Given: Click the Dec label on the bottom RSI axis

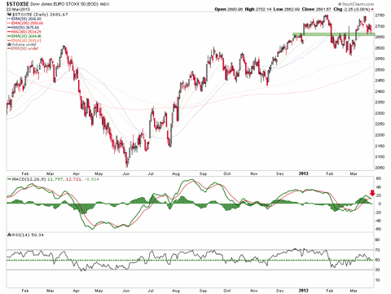Looking at the screenshot, I should point(280,291).
